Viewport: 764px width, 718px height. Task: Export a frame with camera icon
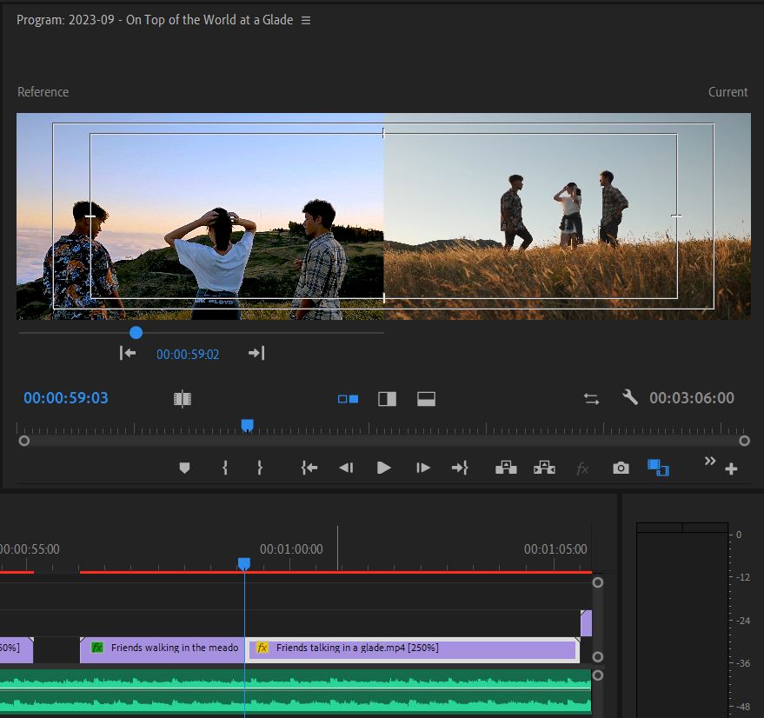click(621, 468)
